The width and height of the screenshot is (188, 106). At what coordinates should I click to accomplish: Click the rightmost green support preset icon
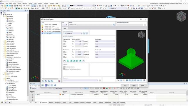click(80, 61)
